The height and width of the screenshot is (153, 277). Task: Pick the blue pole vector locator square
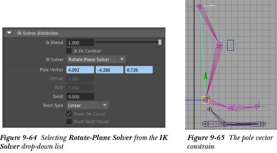coord(230,45)
